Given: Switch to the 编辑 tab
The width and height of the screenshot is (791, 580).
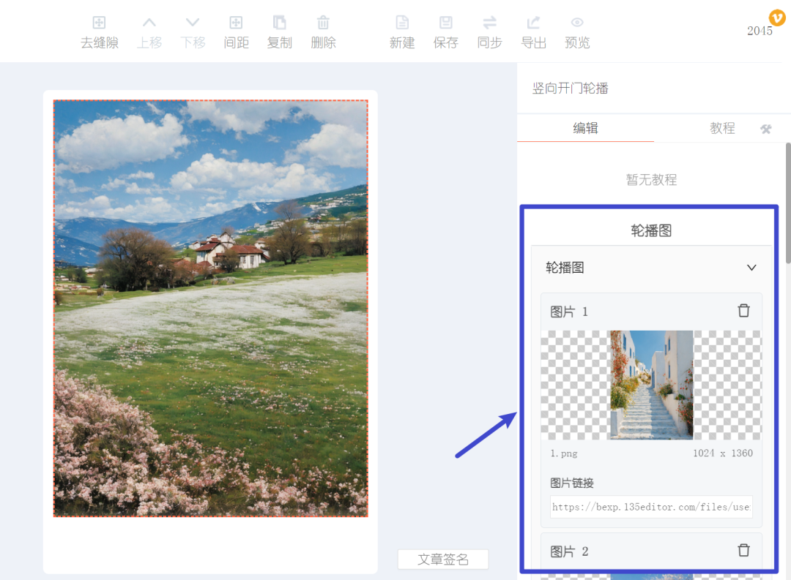Looking at the screenshot, I should coord(585,128).
